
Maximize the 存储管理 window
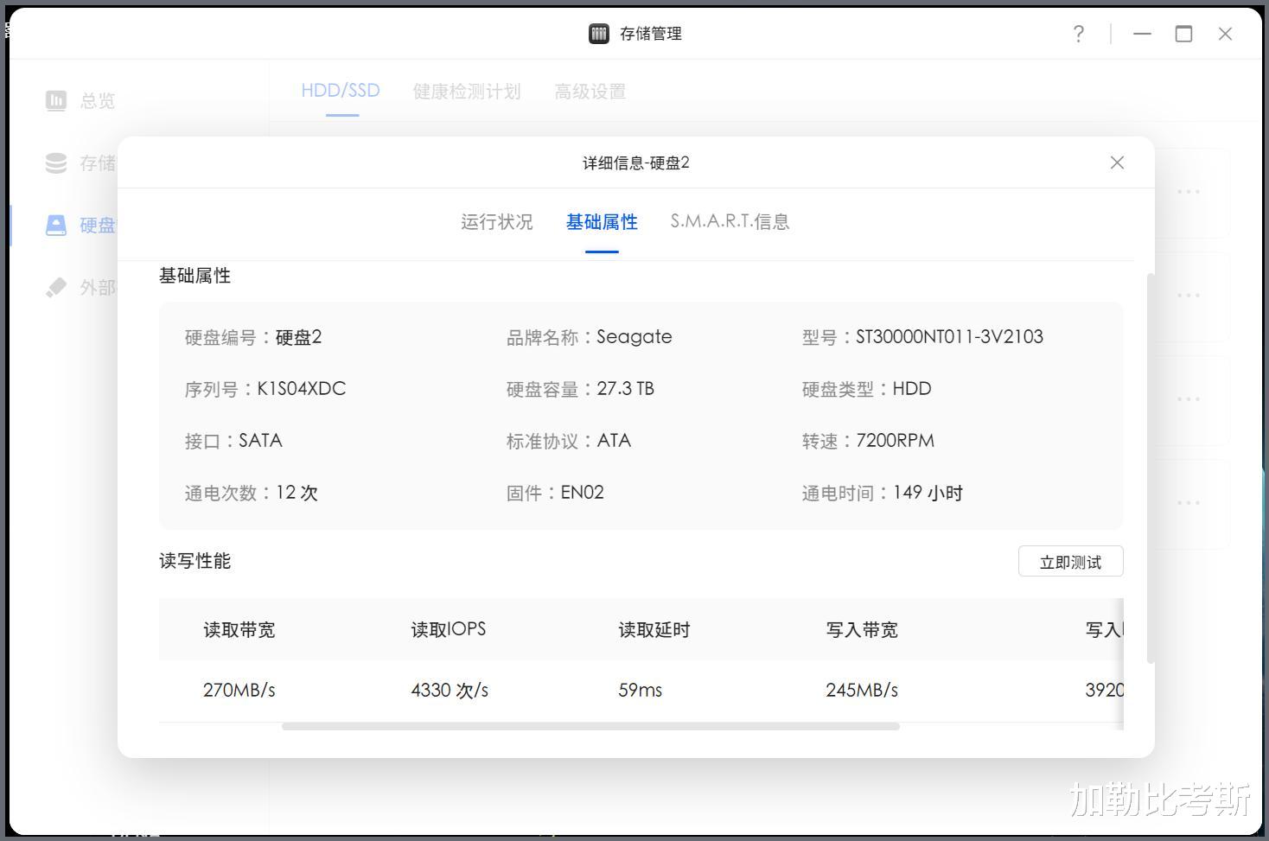click(1184, 34)
